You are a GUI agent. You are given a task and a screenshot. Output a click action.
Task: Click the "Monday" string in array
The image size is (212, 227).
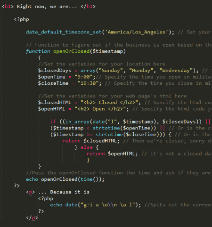(141, 71)
